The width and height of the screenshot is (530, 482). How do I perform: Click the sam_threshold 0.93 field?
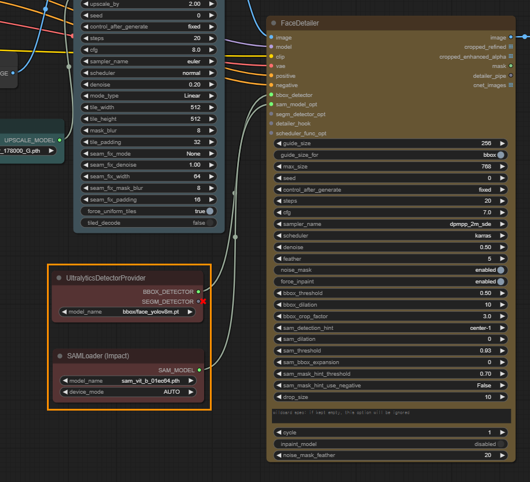[390, 351]
